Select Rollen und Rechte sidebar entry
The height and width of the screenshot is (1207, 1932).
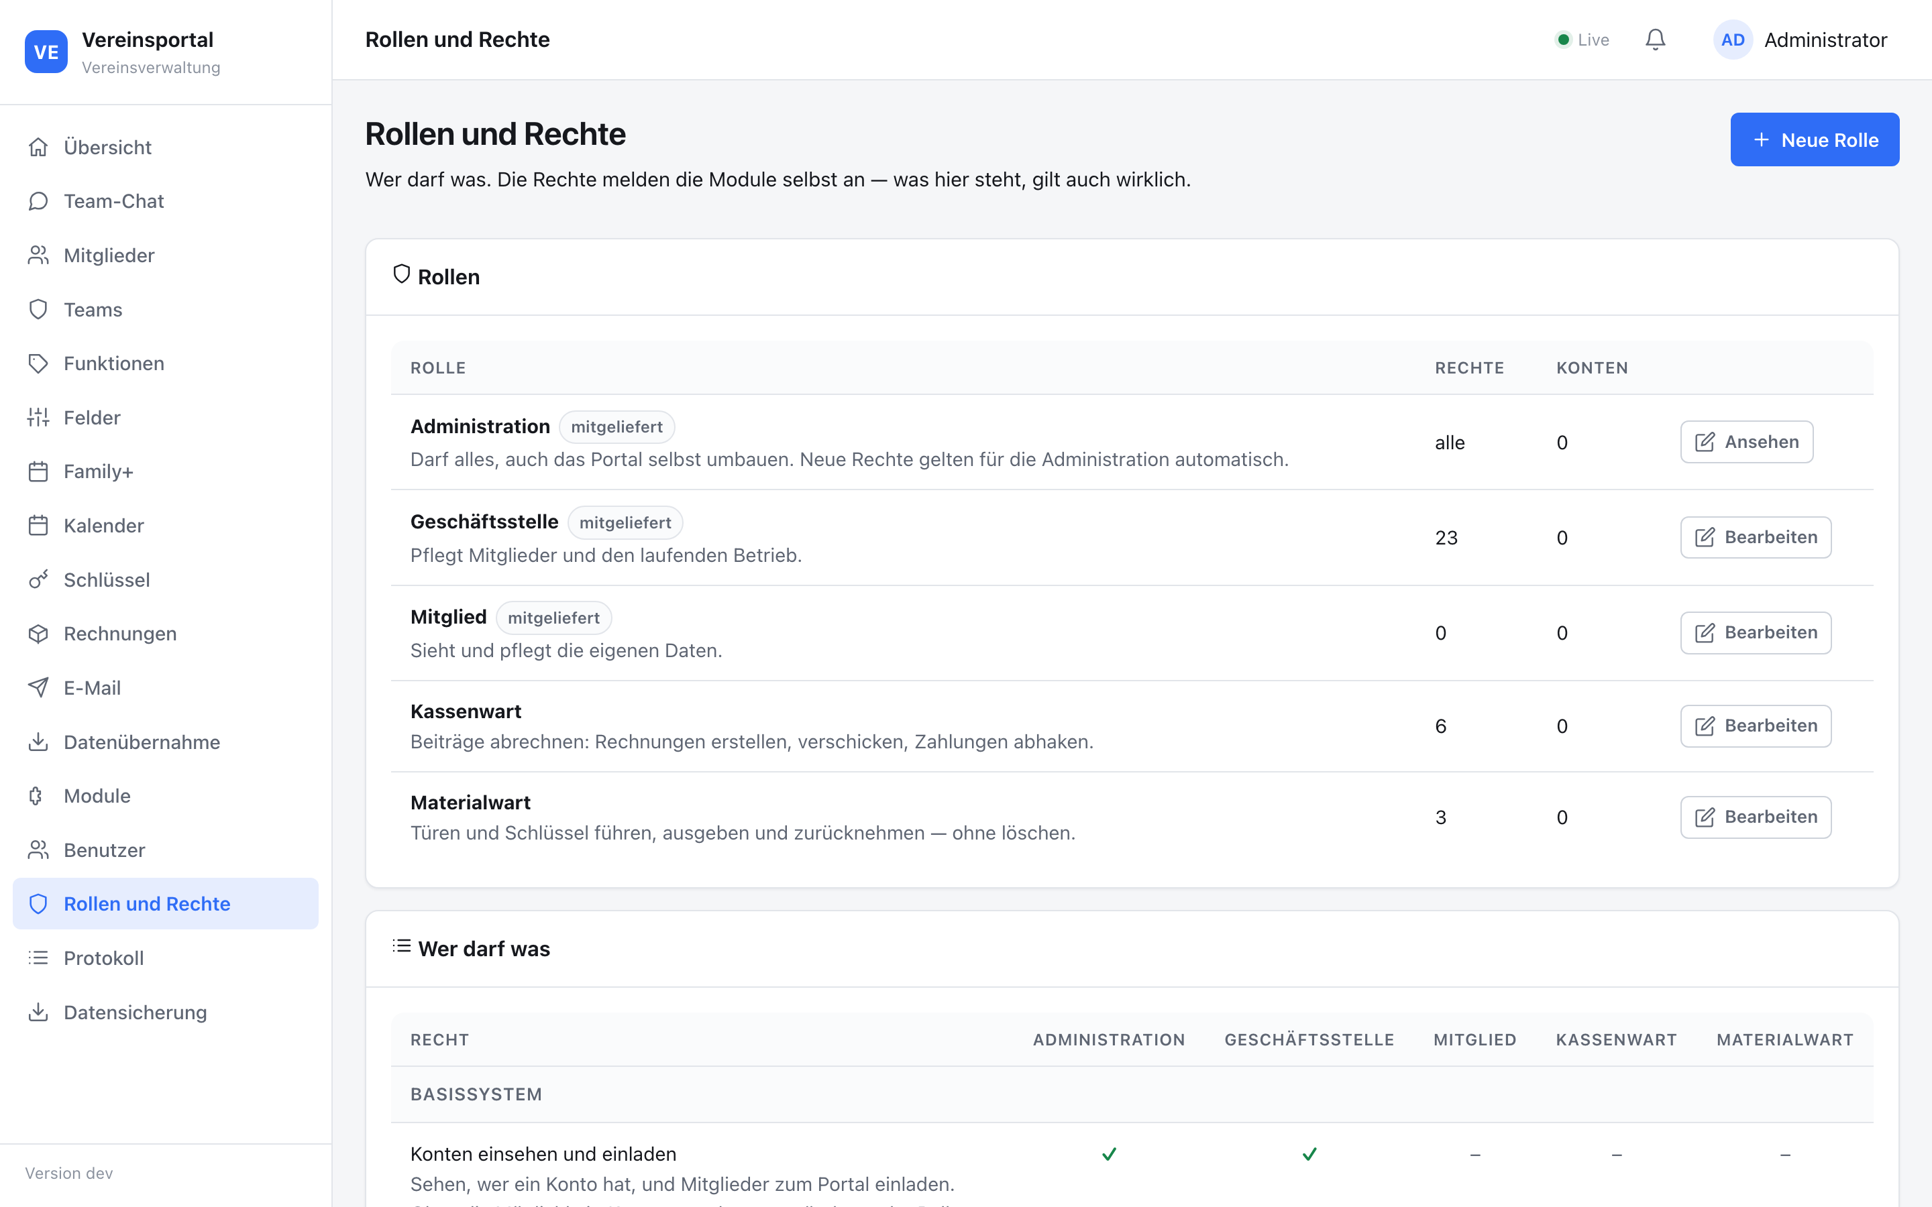pos(166,904)
